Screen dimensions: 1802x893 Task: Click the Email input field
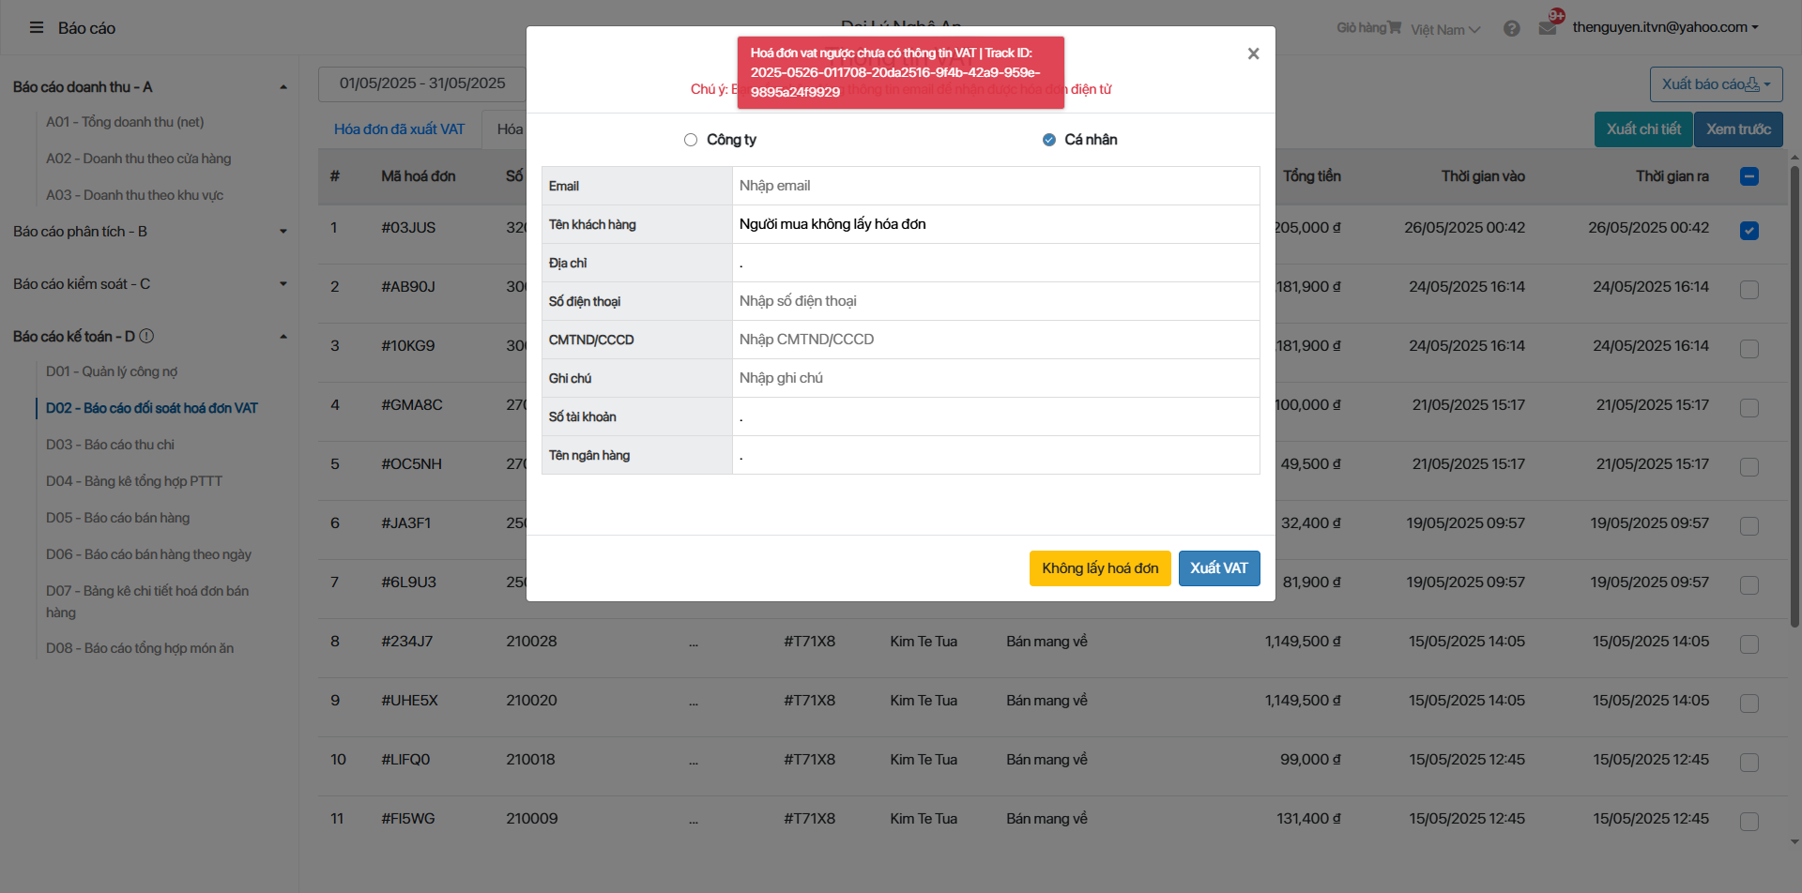995,186
